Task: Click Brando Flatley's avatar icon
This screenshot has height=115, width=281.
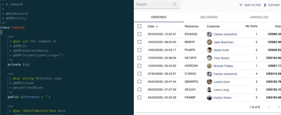Action: (210, 66)
